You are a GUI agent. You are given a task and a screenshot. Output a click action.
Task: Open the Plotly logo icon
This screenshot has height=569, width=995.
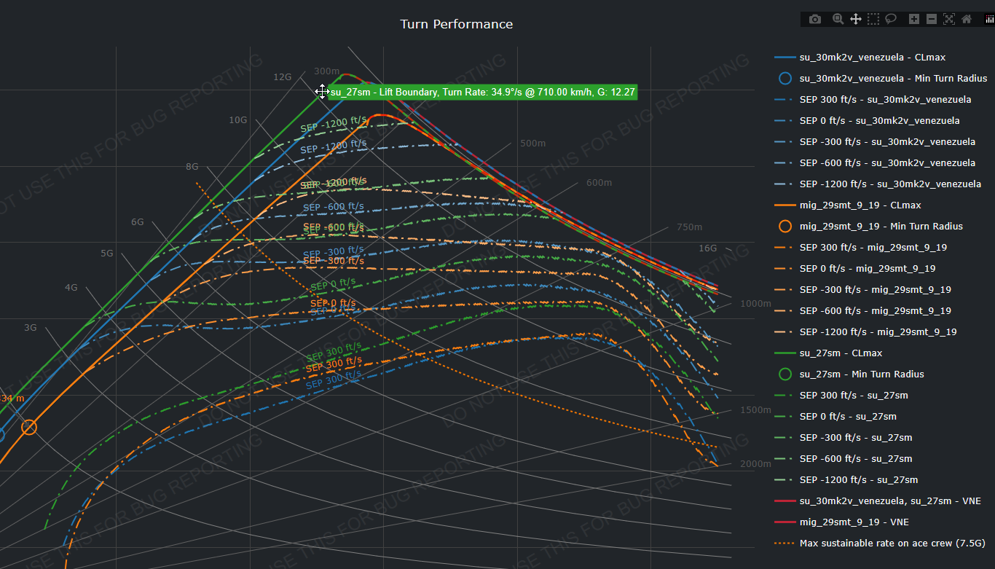(x=989, y=19)
